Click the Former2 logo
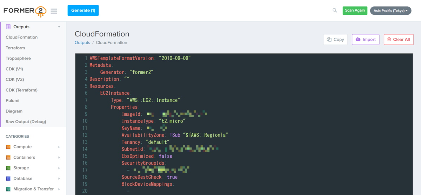421x195 pixels. [25, 11]
